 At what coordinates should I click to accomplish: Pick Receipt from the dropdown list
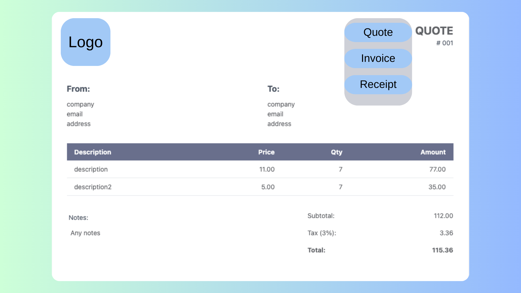pos(378,84)
